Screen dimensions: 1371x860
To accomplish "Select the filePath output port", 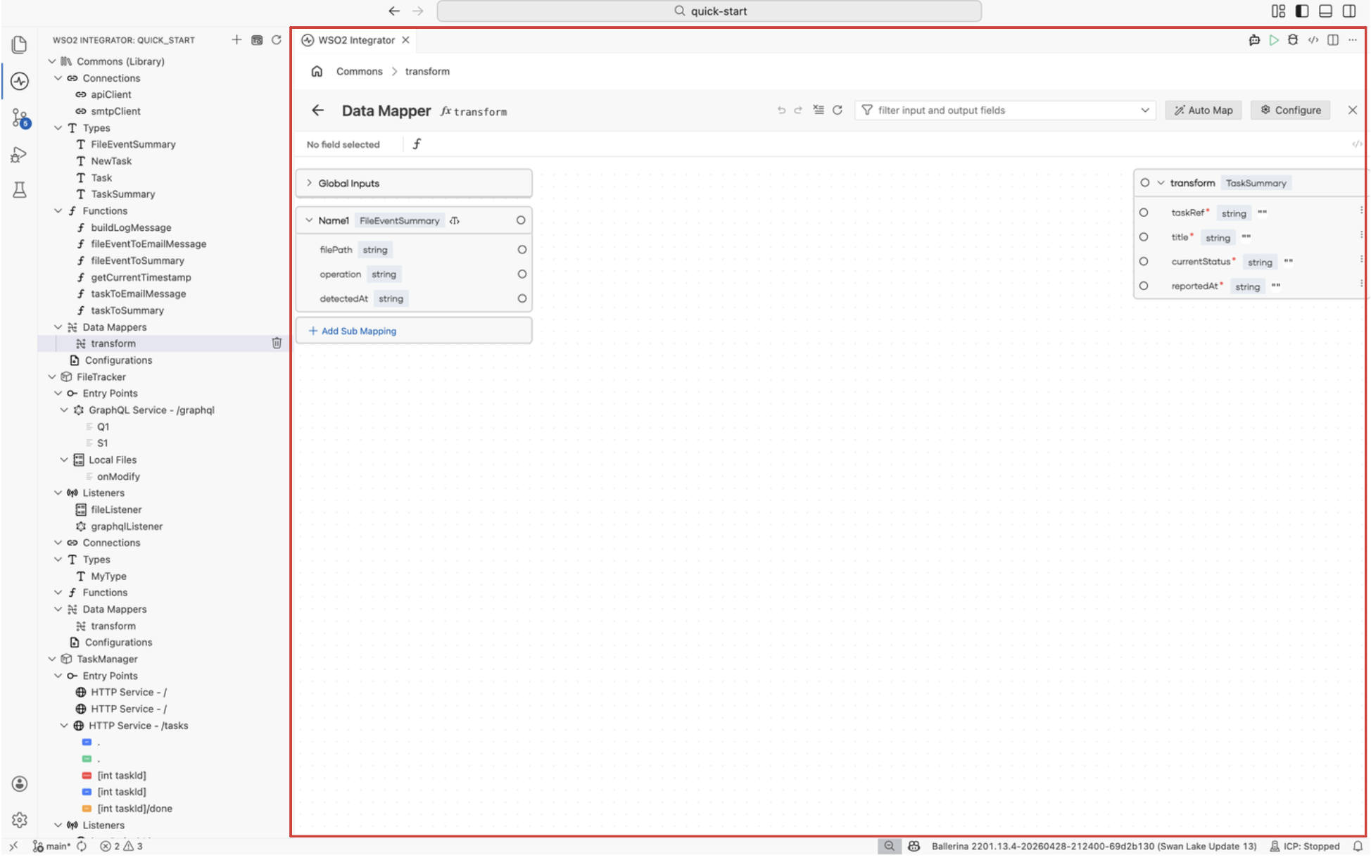I will click(522, 250).
